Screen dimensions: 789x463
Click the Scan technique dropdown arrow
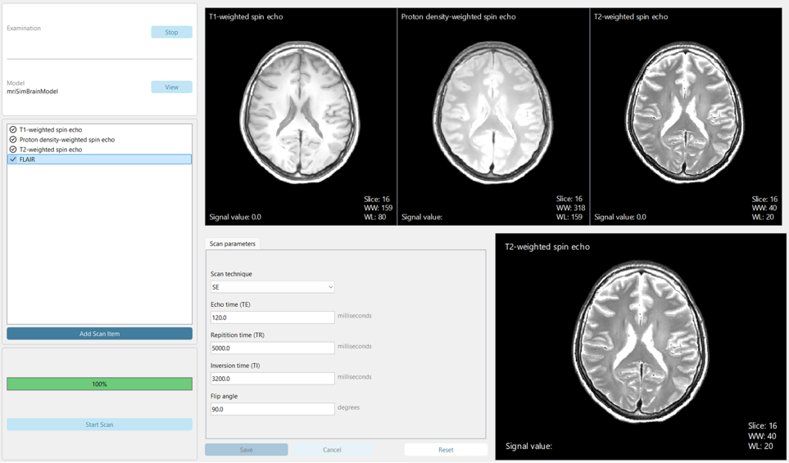330,287
